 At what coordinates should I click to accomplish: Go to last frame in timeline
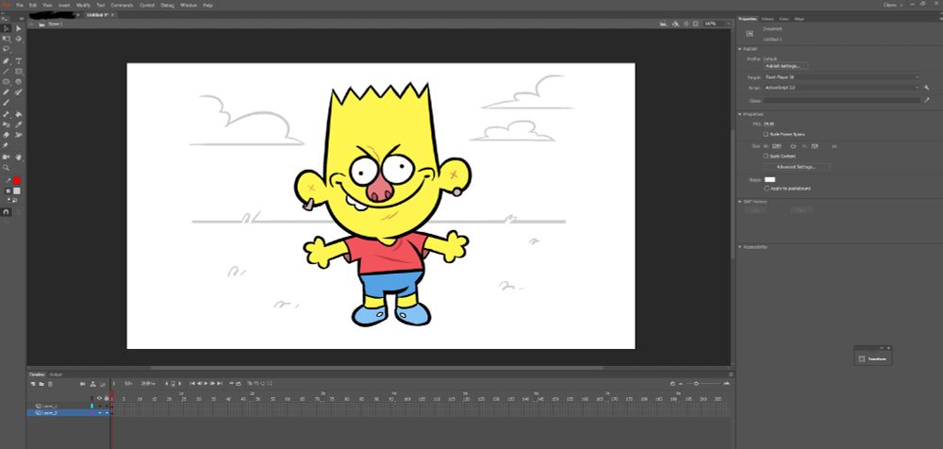tap(220, 383)
